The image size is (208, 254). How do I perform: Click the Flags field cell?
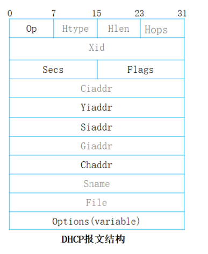tap(141, 70)
